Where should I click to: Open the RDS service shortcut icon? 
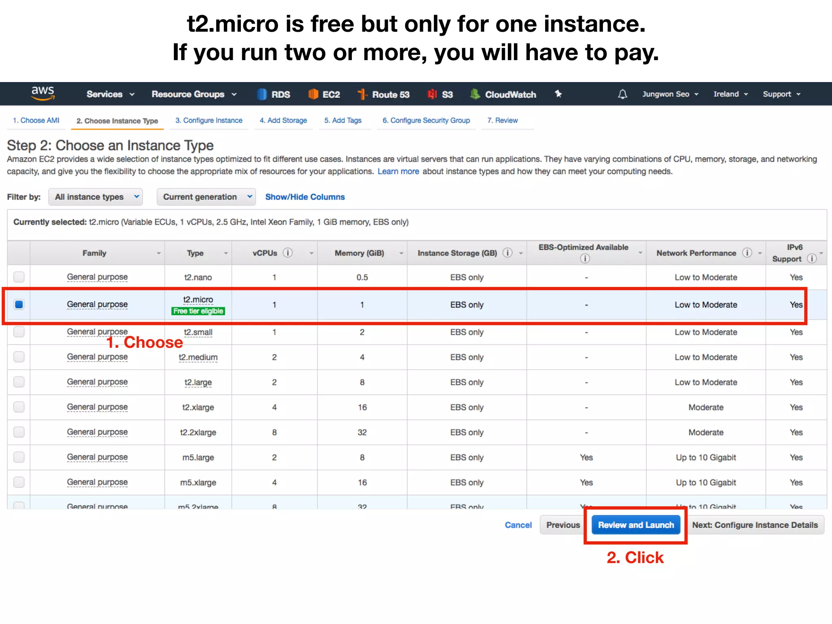pyautogui.click(x=262, y=94)
